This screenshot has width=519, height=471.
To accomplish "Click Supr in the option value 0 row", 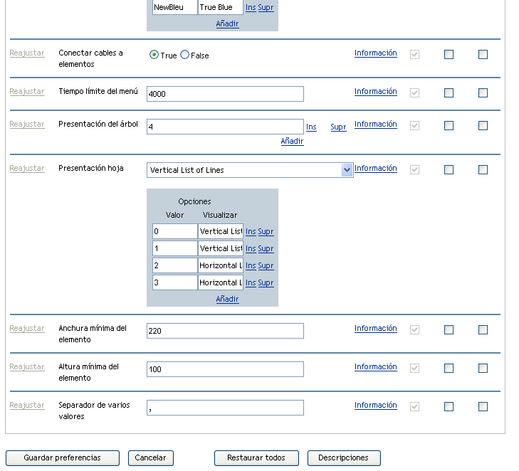I will click(x=266, y=231).
